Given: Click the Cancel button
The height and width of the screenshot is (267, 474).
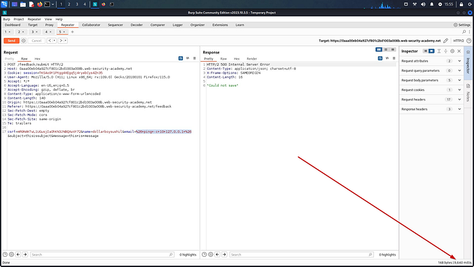Looking at the screenshot, I should (x=37, y=41).
